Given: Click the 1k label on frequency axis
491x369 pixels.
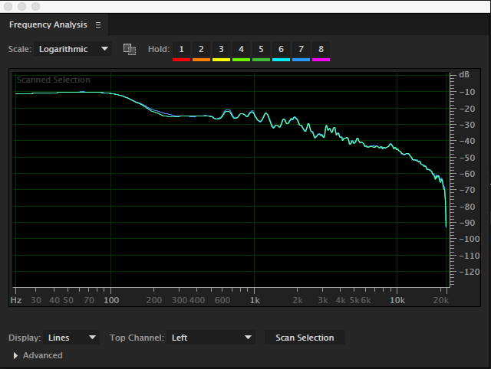Looking at the screenshot, I should click(x=255, y=300).
